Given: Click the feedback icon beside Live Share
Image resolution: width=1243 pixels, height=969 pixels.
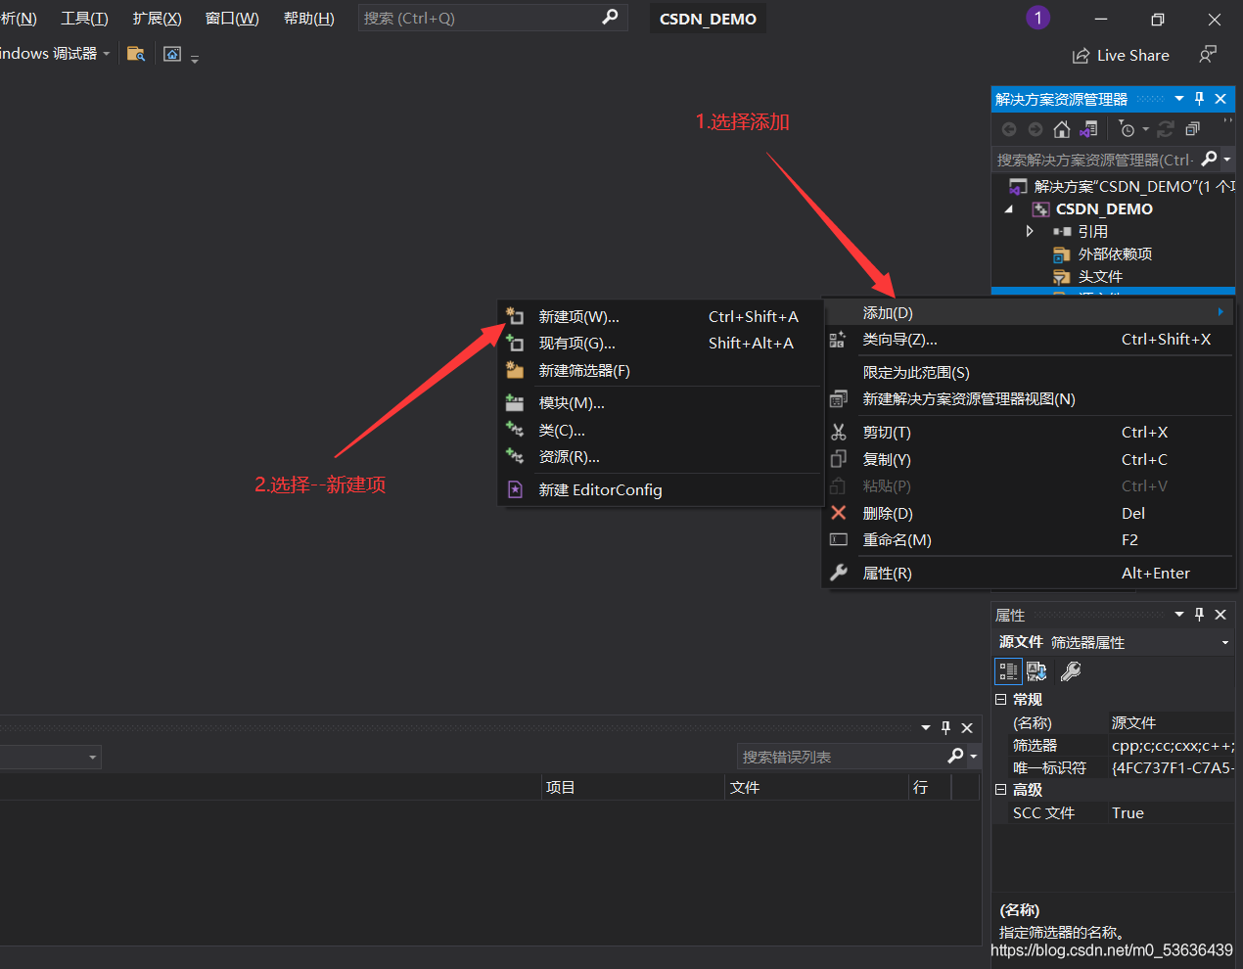Looking at the screenshot, I should point(1208,55).
